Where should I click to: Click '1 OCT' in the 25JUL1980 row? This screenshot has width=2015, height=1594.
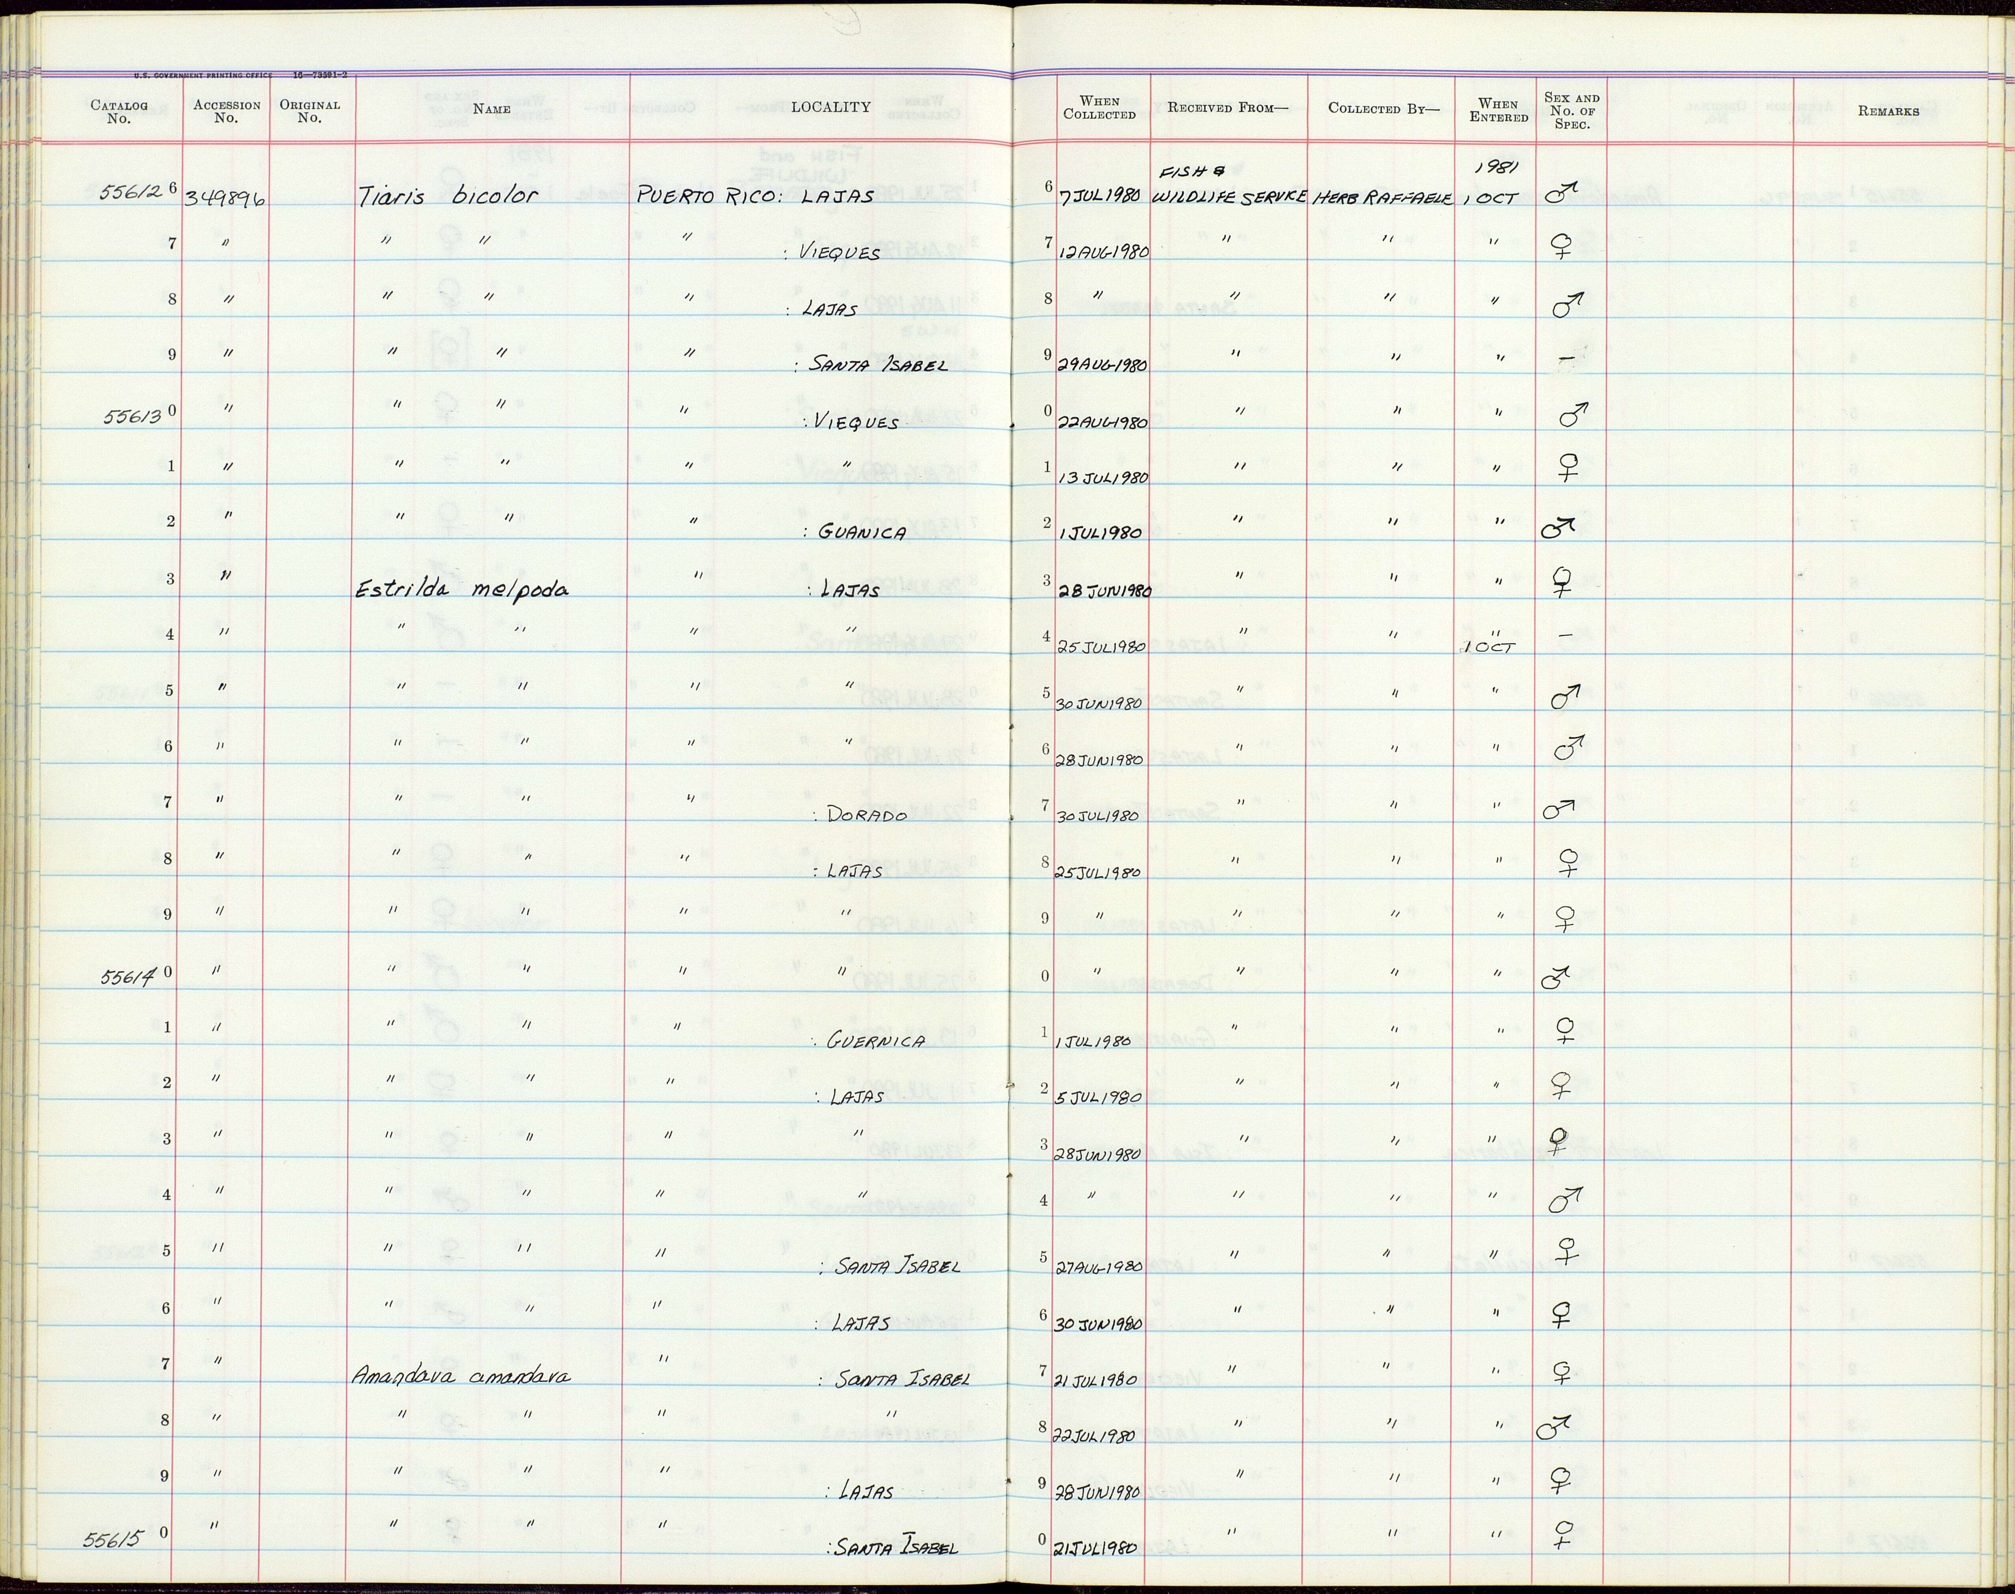[x=1489, y=647]
